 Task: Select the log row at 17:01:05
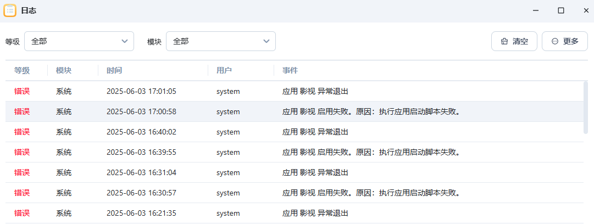pyautogui.click(x=294, y=91)
